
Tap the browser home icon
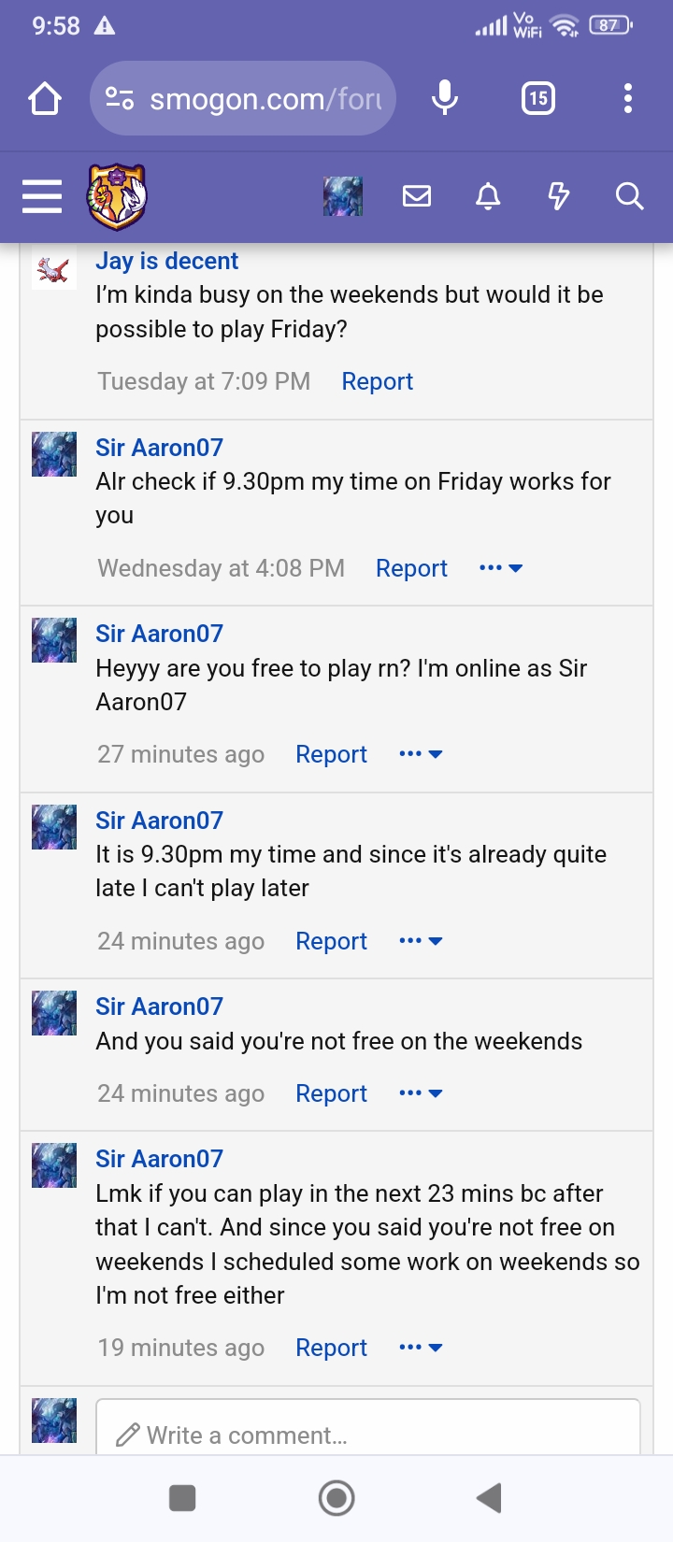click(x=45, y=98)
